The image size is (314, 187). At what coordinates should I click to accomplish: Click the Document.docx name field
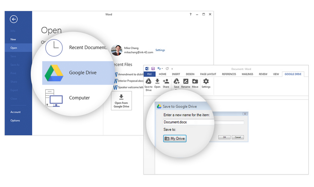[203, 122]
